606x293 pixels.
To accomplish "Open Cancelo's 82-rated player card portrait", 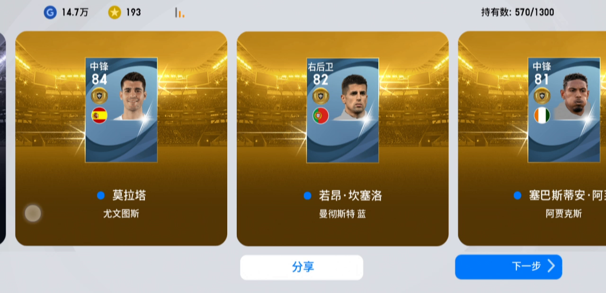I will (x=343, y=110).
